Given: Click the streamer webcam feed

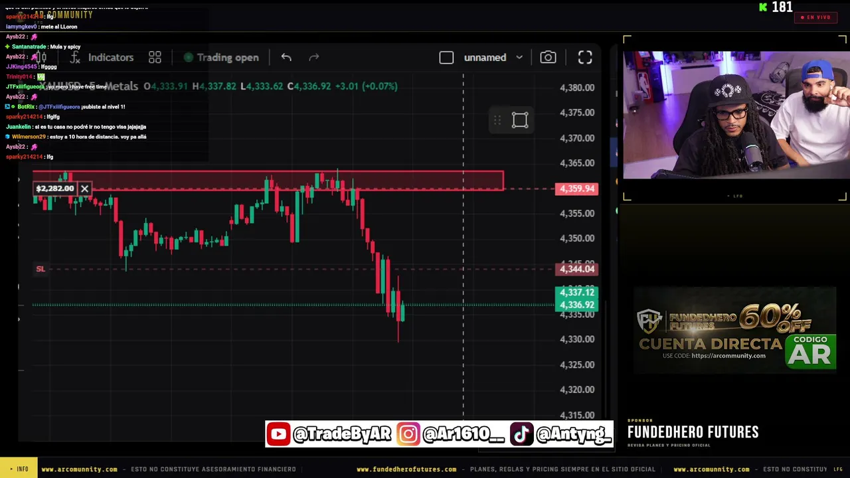Looking at the screenshot, I should point(736,115).
